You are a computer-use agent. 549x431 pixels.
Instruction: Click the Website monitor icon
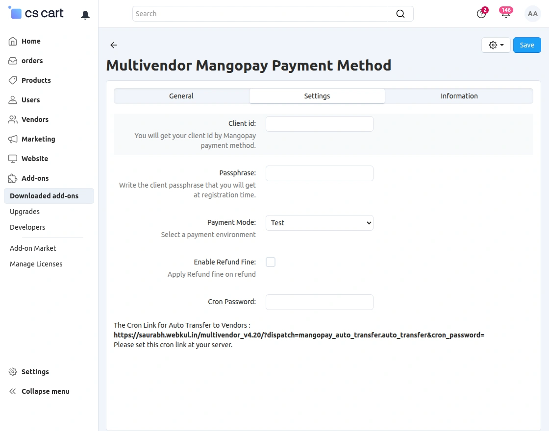[x=13, y=159]
